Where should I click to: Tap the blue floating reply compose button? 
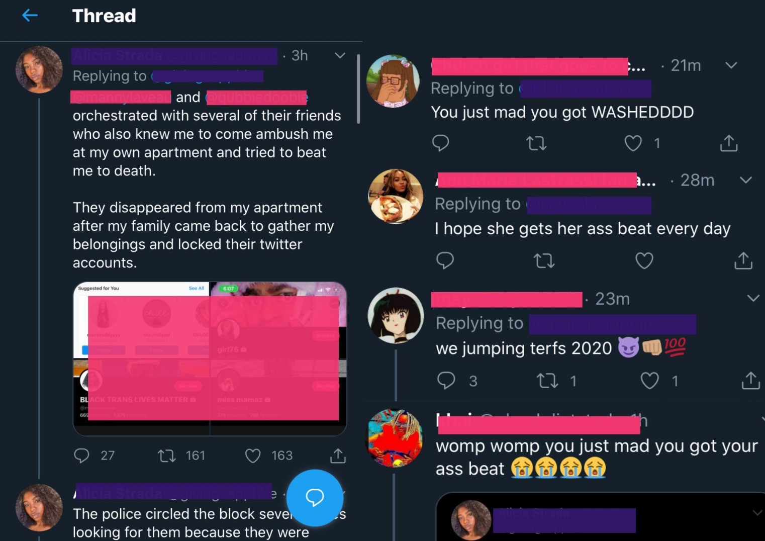pyautogui.click(x=315, y=498)
